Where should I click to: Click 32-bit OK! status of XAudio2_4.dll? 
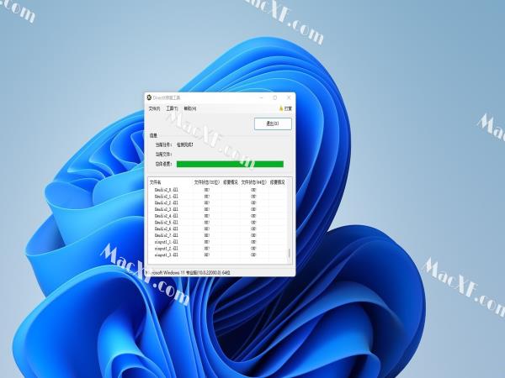207,216
